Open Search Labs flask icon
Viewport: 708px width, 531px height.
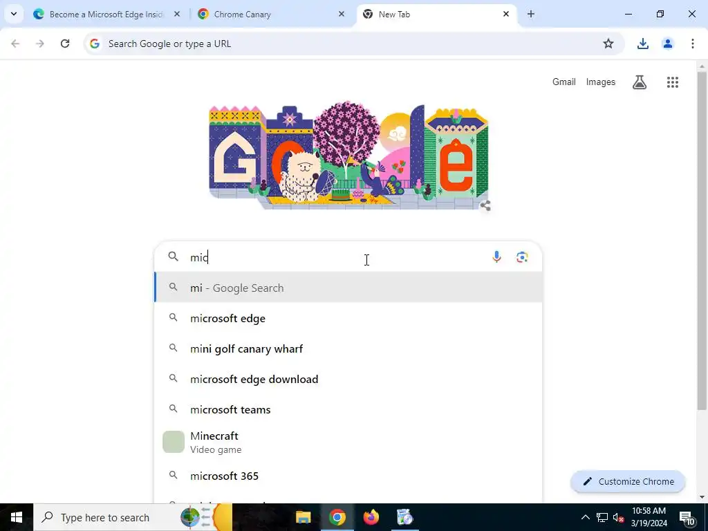pyautogui.click(x=640, y=82)
